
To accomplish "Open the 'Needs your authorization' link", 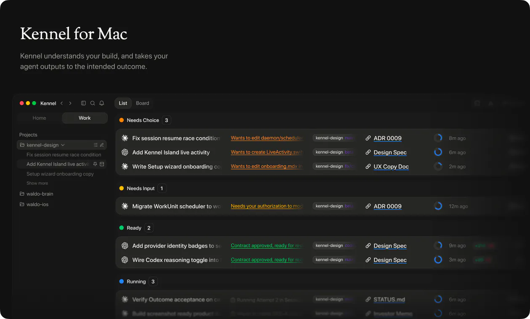I will [267, 206].
